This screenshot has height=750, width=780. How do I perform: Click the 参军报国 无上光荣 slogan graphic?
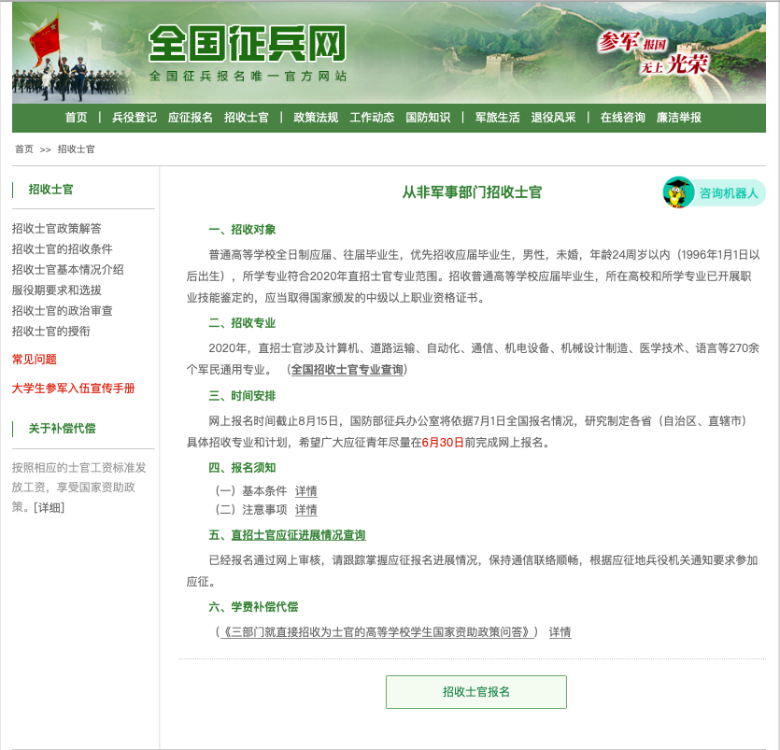coord(653,53)
